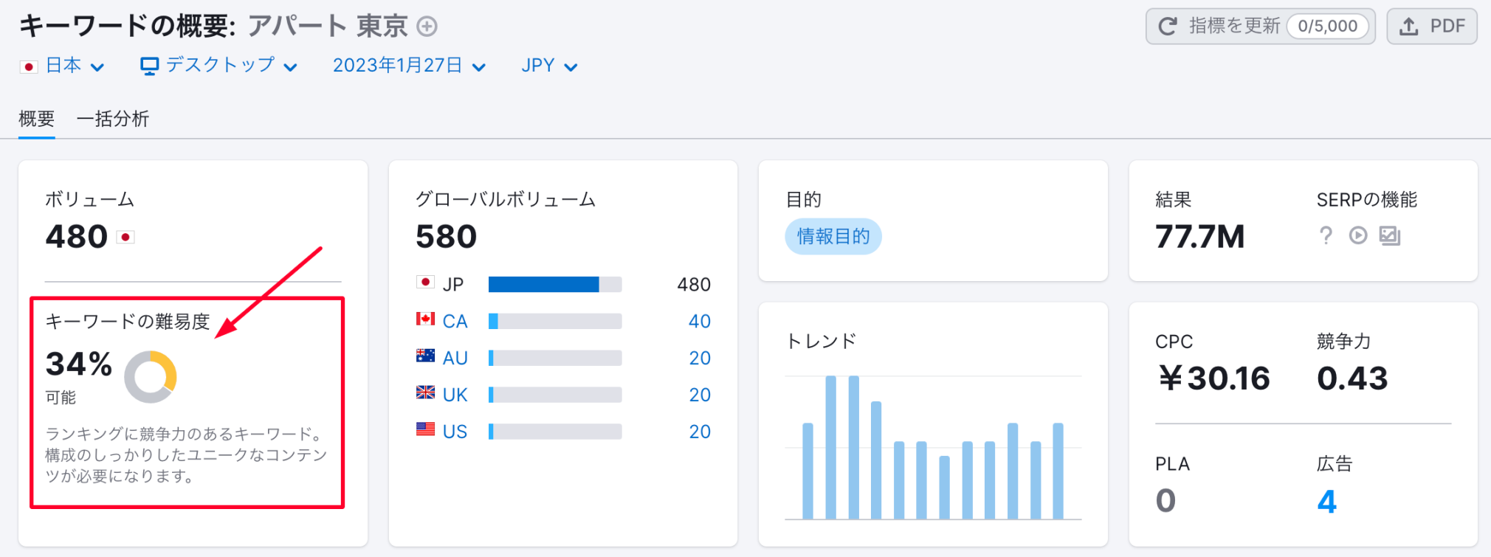Click the CA volume value 40
Screen dimensions: 1491x557
click(x=700, y=321)
